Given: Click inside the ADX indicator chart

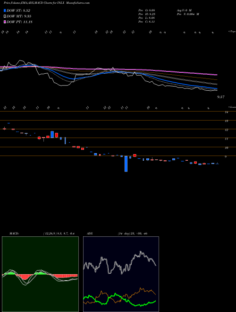Looking at the screenshot, I should coord(121,274).
